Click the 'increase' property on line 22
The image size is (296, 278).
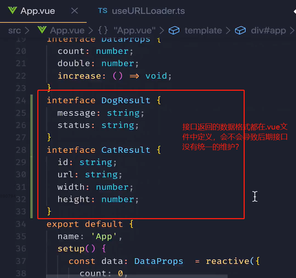pos(79,76)
